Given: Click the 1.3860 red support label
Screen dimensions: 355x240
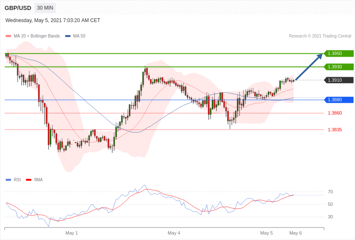Looking at the screenshot, I should pyautogui.click(x=335, y=113).
